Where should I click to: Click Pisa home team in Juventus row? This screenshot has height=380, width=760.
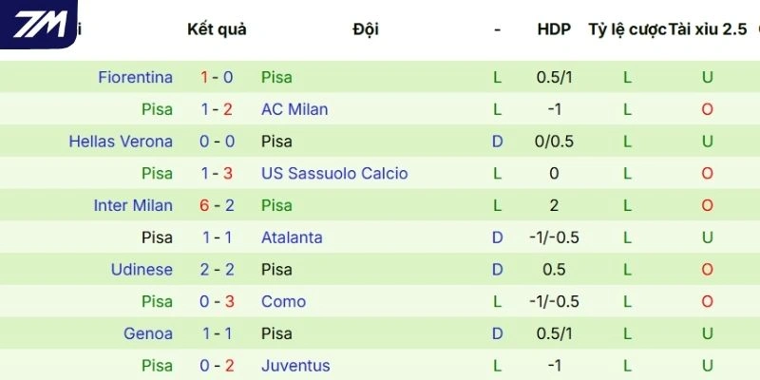pos(157,366)
